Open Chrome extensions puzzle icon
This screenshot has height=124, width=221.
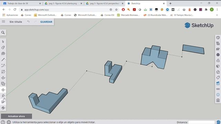coord(206,10)
